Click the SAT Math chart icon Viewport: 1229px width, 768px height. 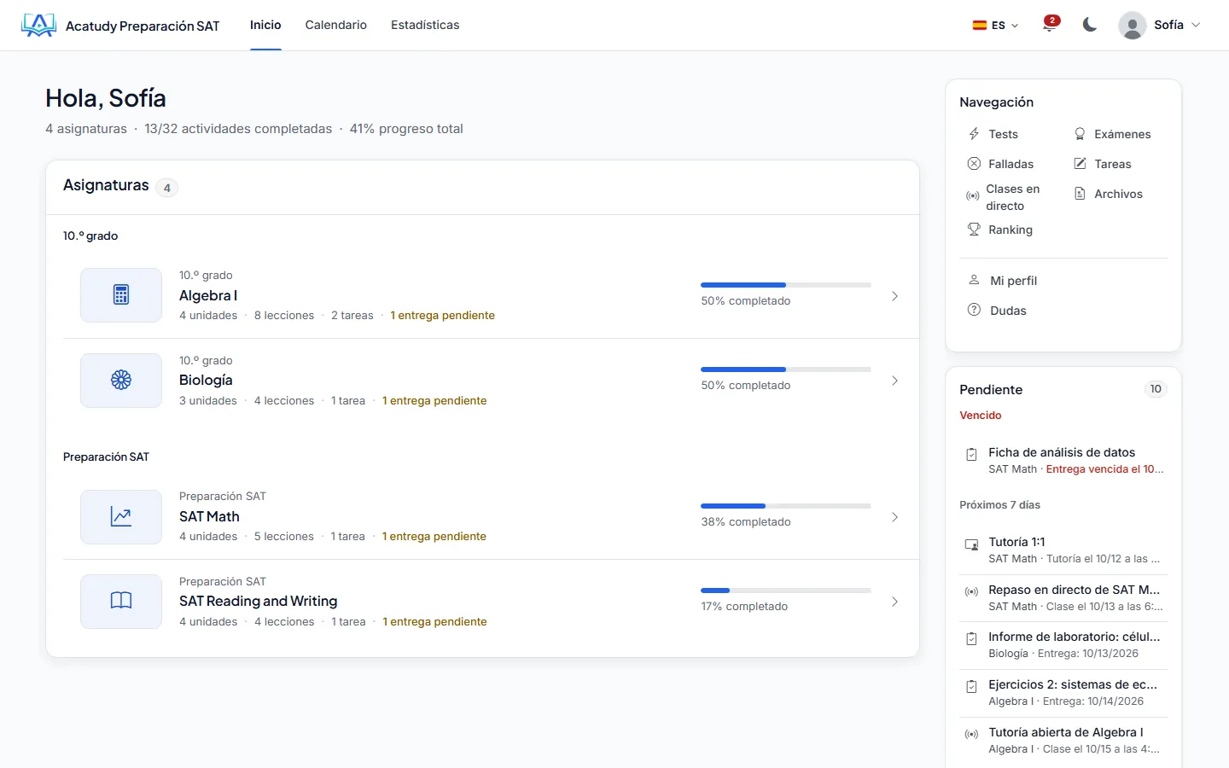coord(121,517)
